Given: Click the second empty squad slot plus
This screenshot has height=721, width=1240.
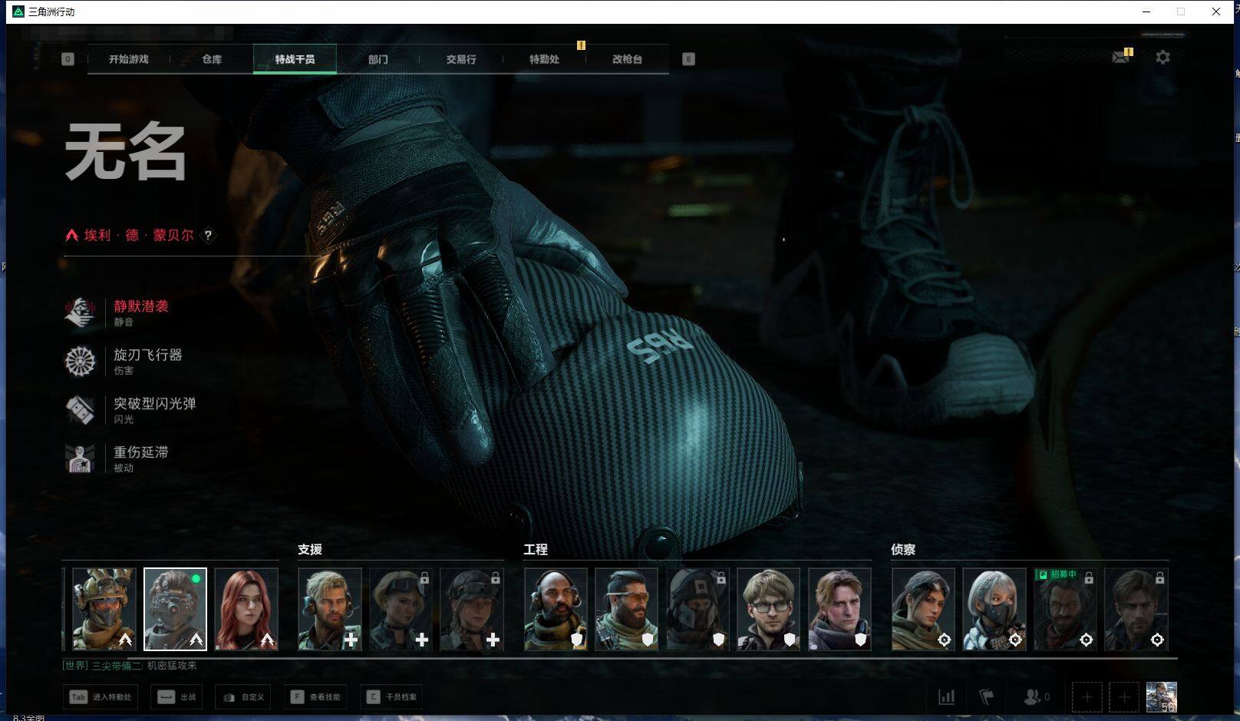Looking at the screenshot, I should (1124, 697).
